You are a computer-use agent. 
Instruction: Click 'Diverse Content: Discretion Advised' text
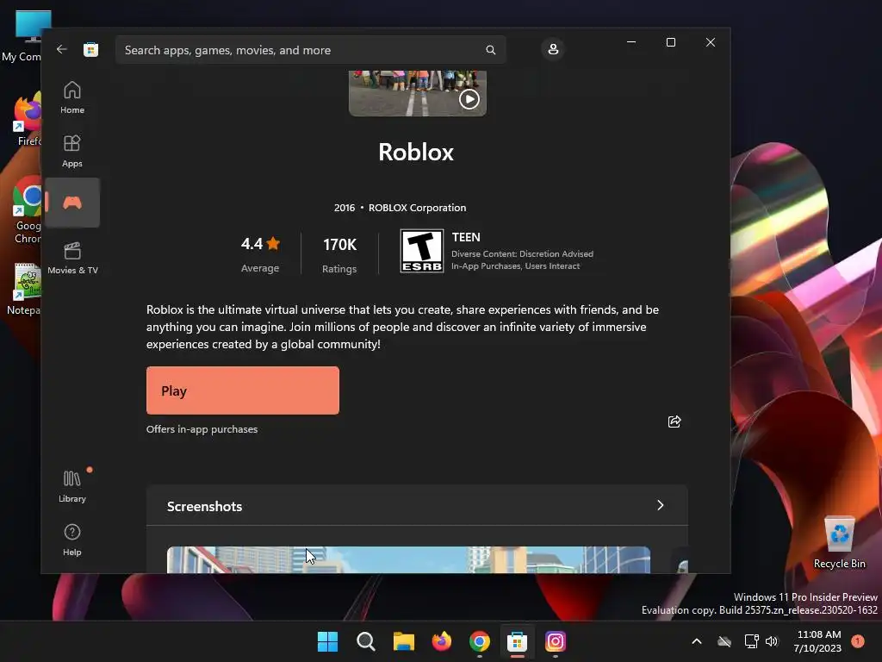[522, 254]
